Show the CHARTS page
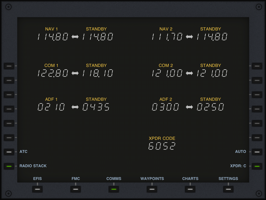Viewport: 266px width, 200px height. tap(190, 189)
